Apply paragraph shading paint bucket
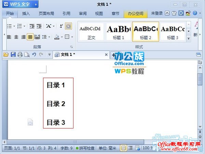 [x=57, y=37]
